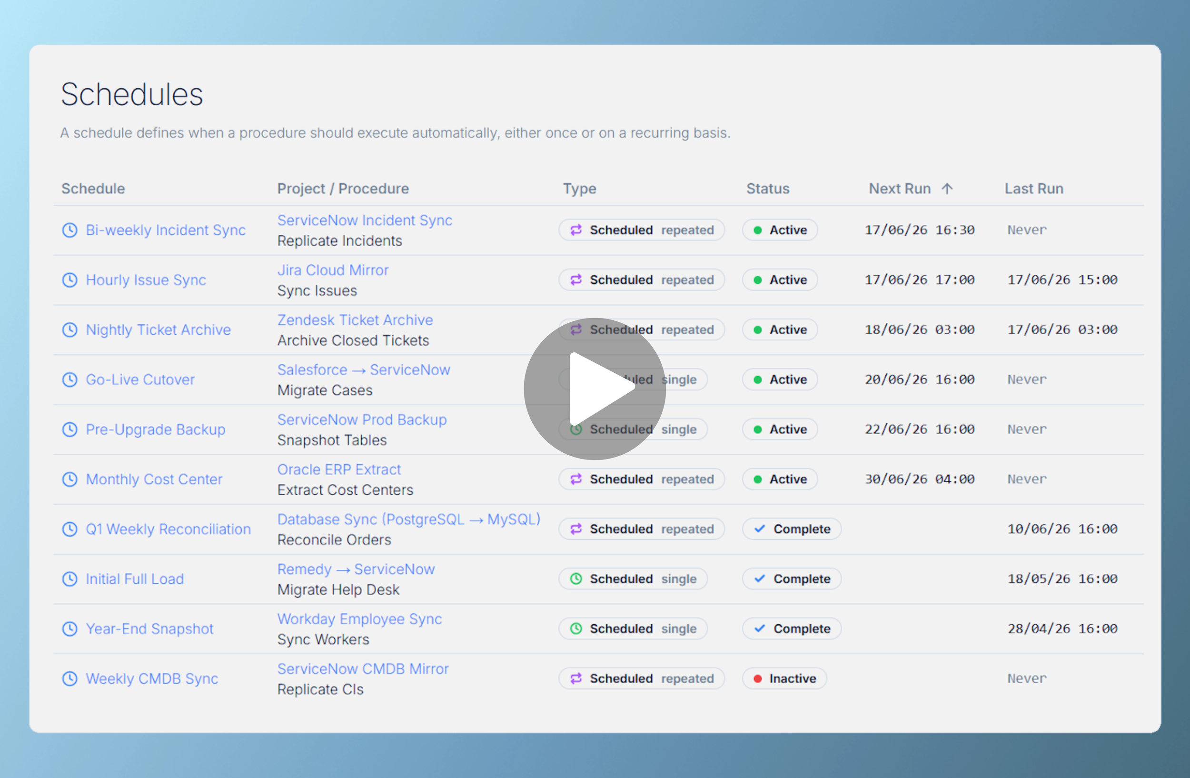Open Oracle ERP Extract project link

pyautogui.click(x=339, y=469)
